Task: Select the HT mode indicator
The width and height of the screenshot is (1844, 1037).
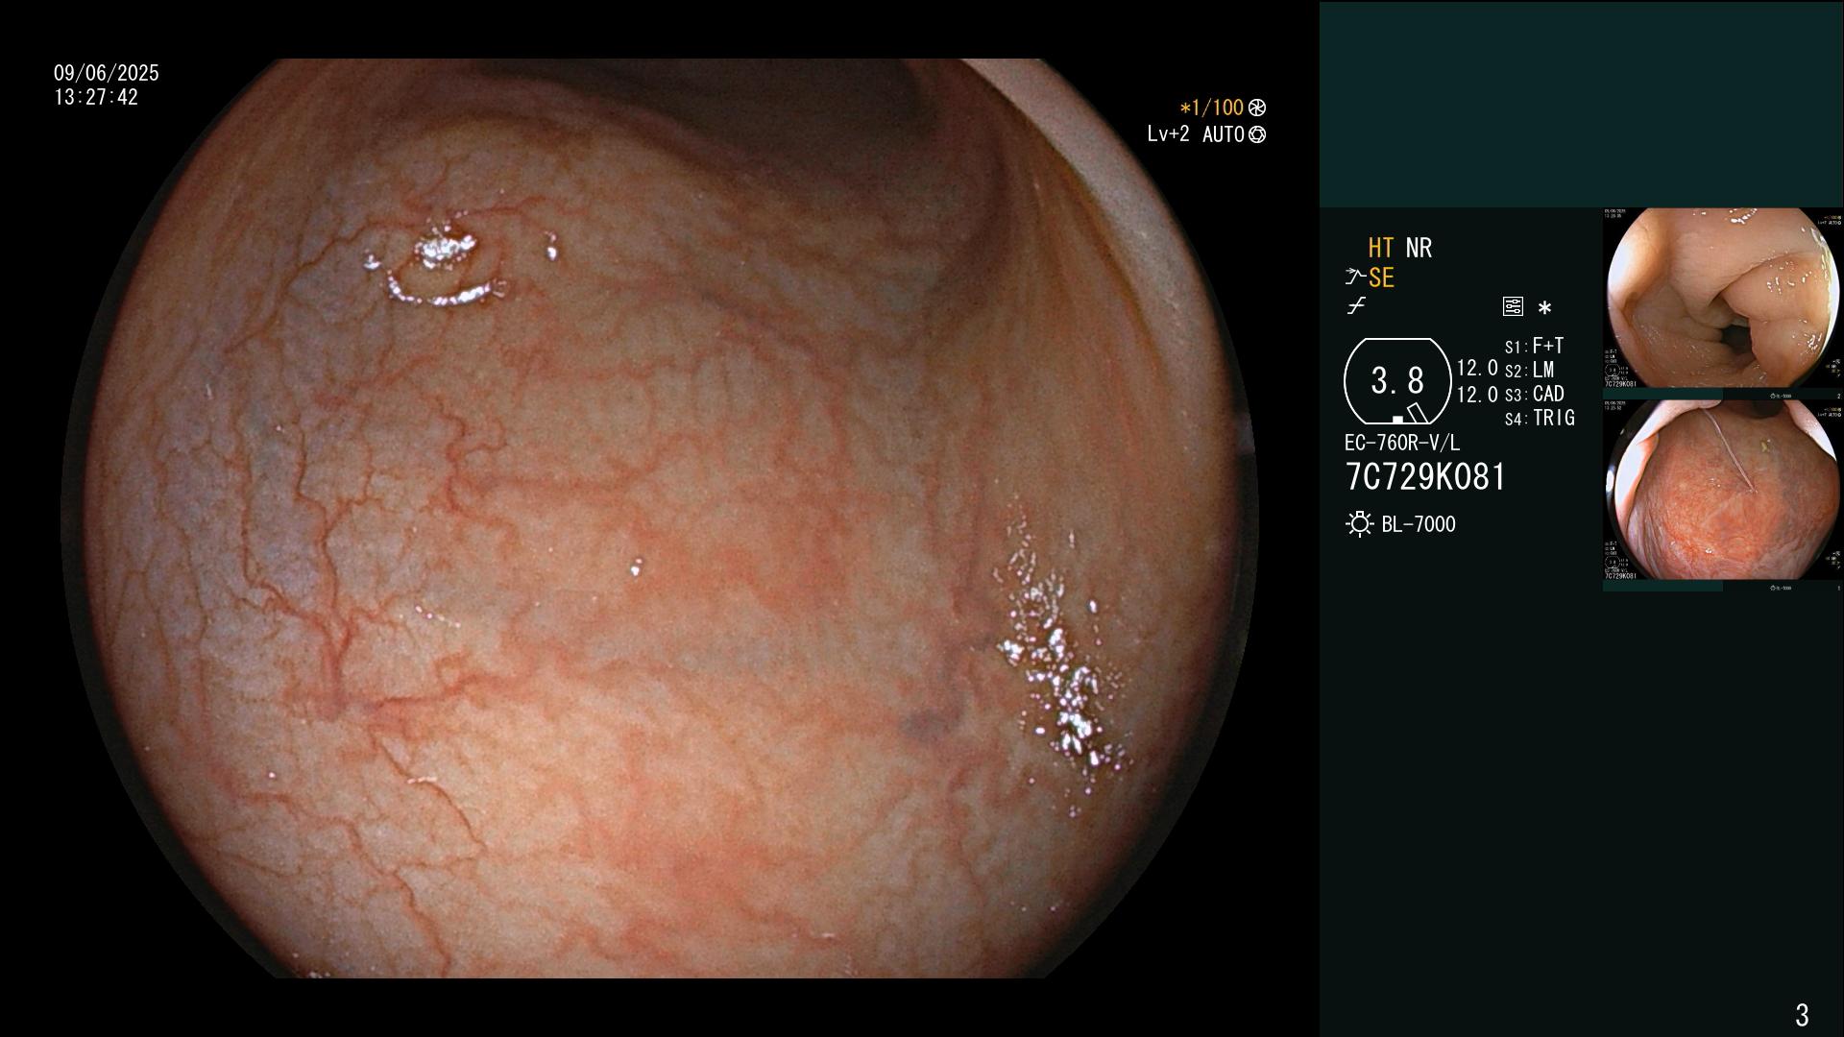Action: coord(1380,248)
